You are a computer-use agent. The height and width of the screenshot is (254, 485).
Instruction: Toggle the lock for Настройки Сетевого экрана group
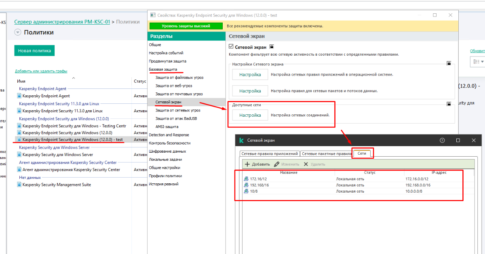[x=448, y=63]
